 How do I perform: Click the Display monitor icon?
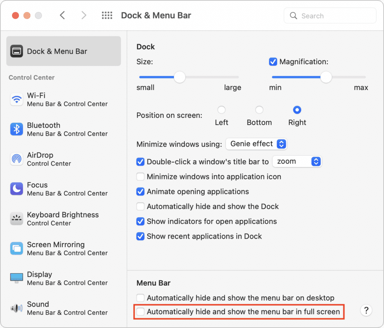pyautogui.click(x=16, y=278)
